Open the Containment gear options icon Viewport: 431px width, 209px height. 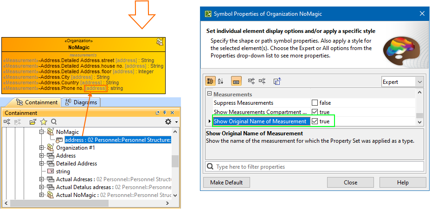168,122
